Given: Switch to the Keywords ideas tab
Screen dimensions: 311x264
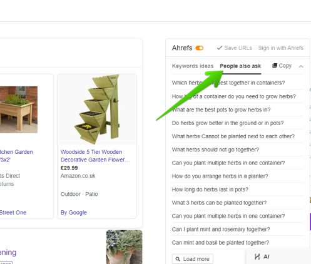Looking at the screenshot, I should click(193, 66).
